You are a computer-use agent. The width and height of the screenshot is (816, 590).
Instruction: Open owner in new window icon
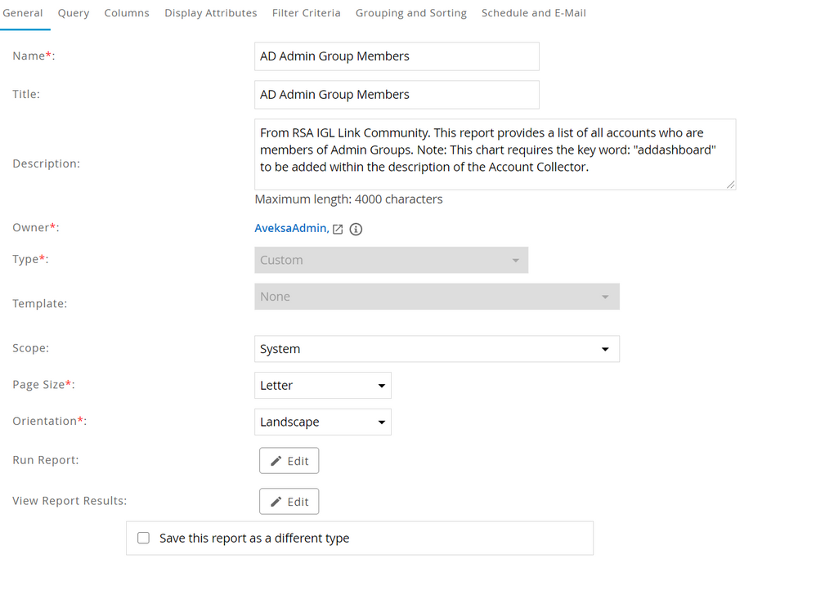338,230
